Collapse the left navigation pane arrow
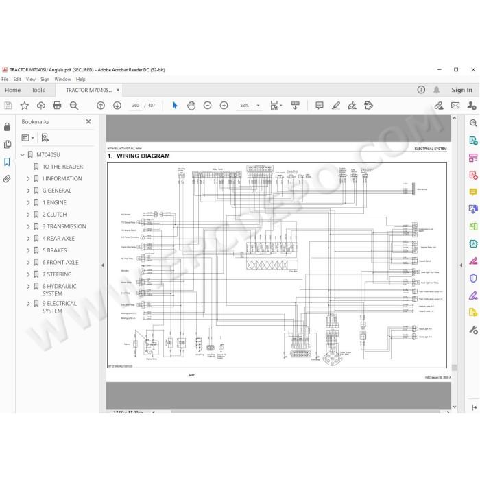This screenshot has height=480, width=480. pos(103,265)
